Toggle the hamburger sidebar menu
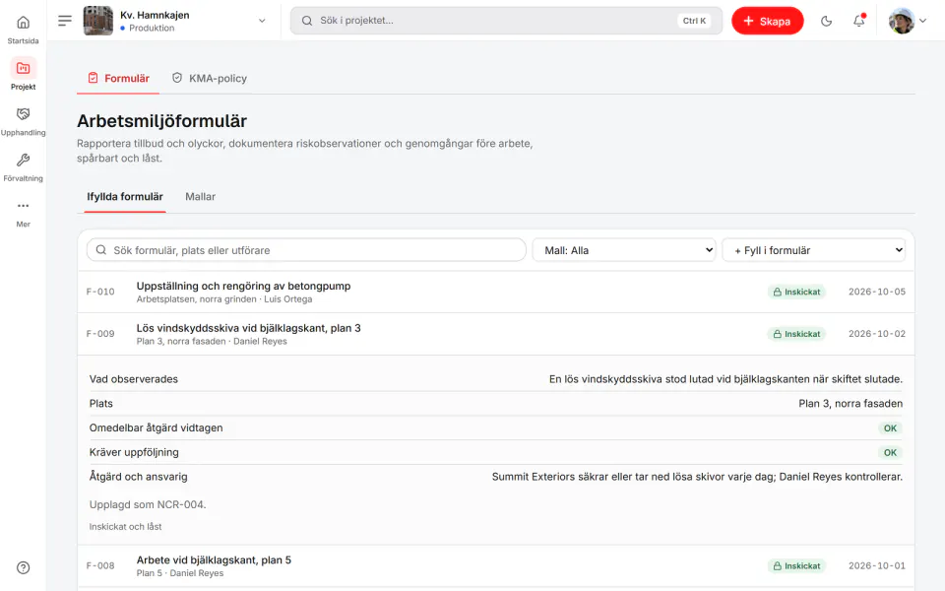The image size is (945, 591). tap(65, 21)
